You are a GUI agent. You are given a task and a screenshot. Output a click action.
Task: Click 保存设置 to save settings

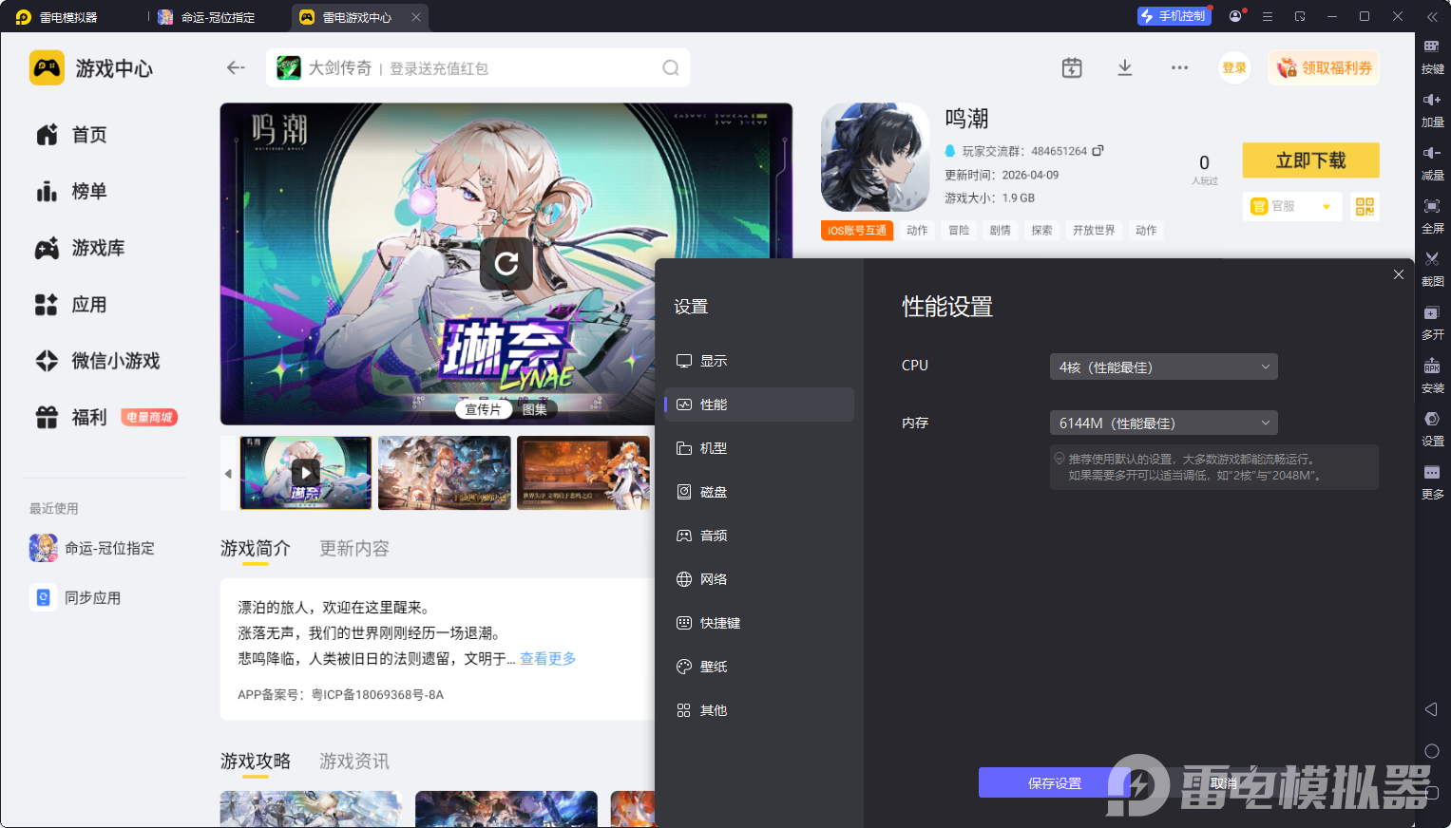(x=1054, y=782)
